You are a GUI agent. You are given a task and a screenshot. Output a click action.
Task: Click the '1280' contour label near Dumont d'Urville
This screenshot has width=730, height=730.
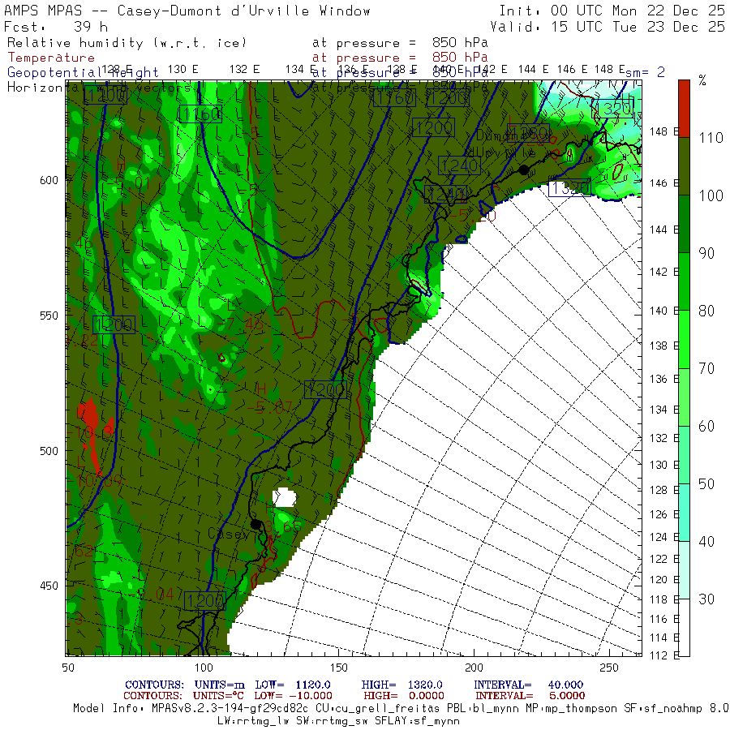[528, 133]
